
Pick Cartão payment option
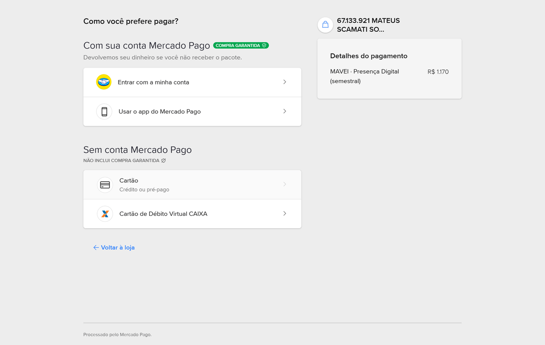tap(192, 185)
